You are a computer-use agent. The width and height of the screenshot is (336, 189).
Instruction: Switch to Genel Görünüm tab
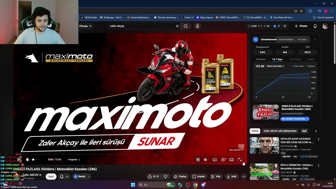pos(286,40)
